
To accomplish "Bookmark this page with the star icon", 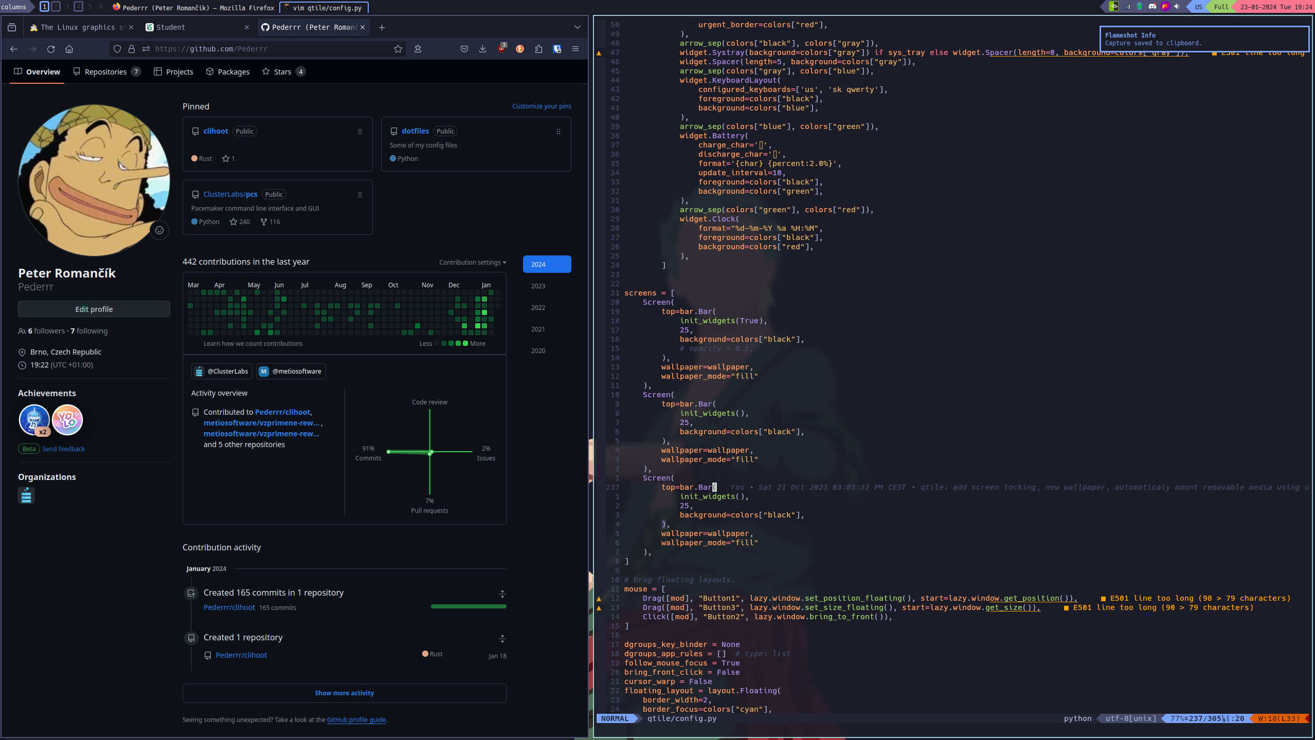I will 398,49.
